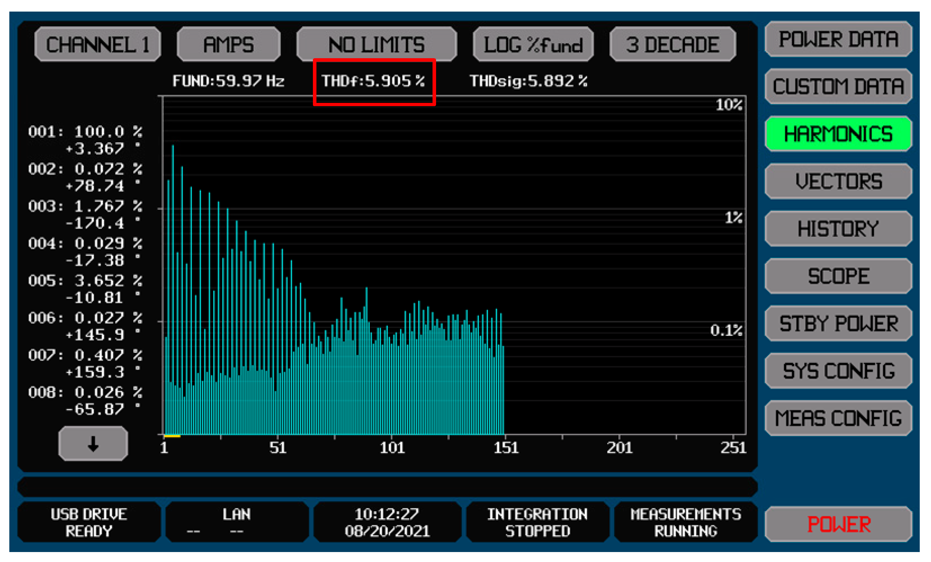The image size is (931, 562).
Task: Change the NO LIMITS setting
Action: click(376, 45)
